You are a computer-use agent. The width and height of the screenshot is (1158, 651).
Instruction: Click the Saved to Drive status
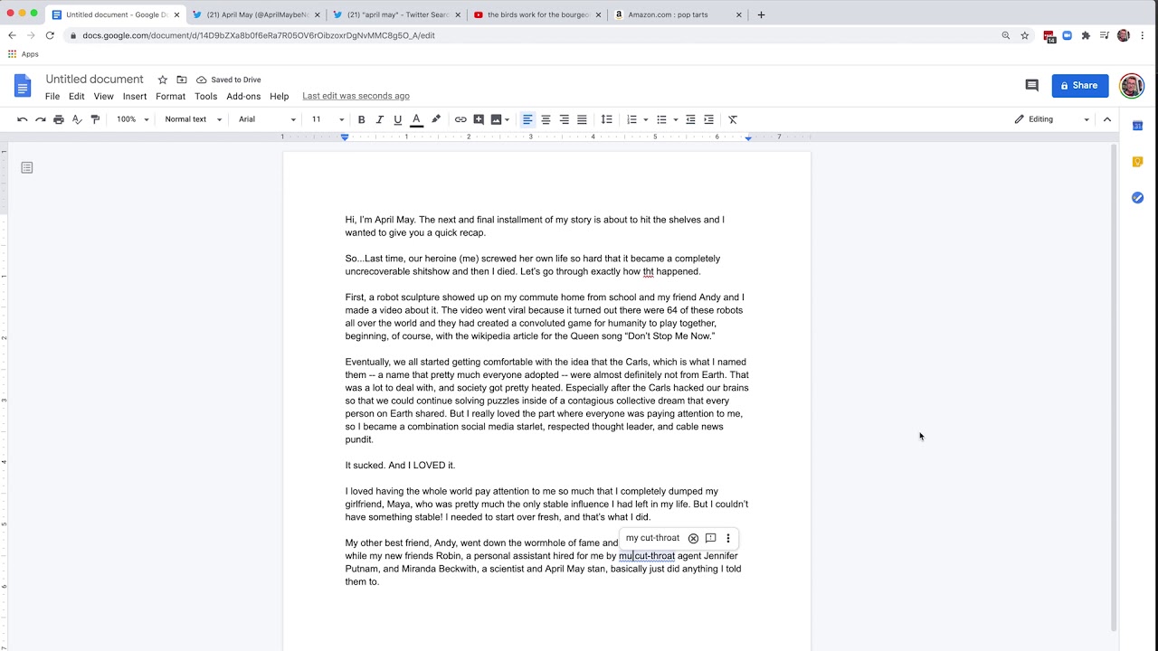229,80
